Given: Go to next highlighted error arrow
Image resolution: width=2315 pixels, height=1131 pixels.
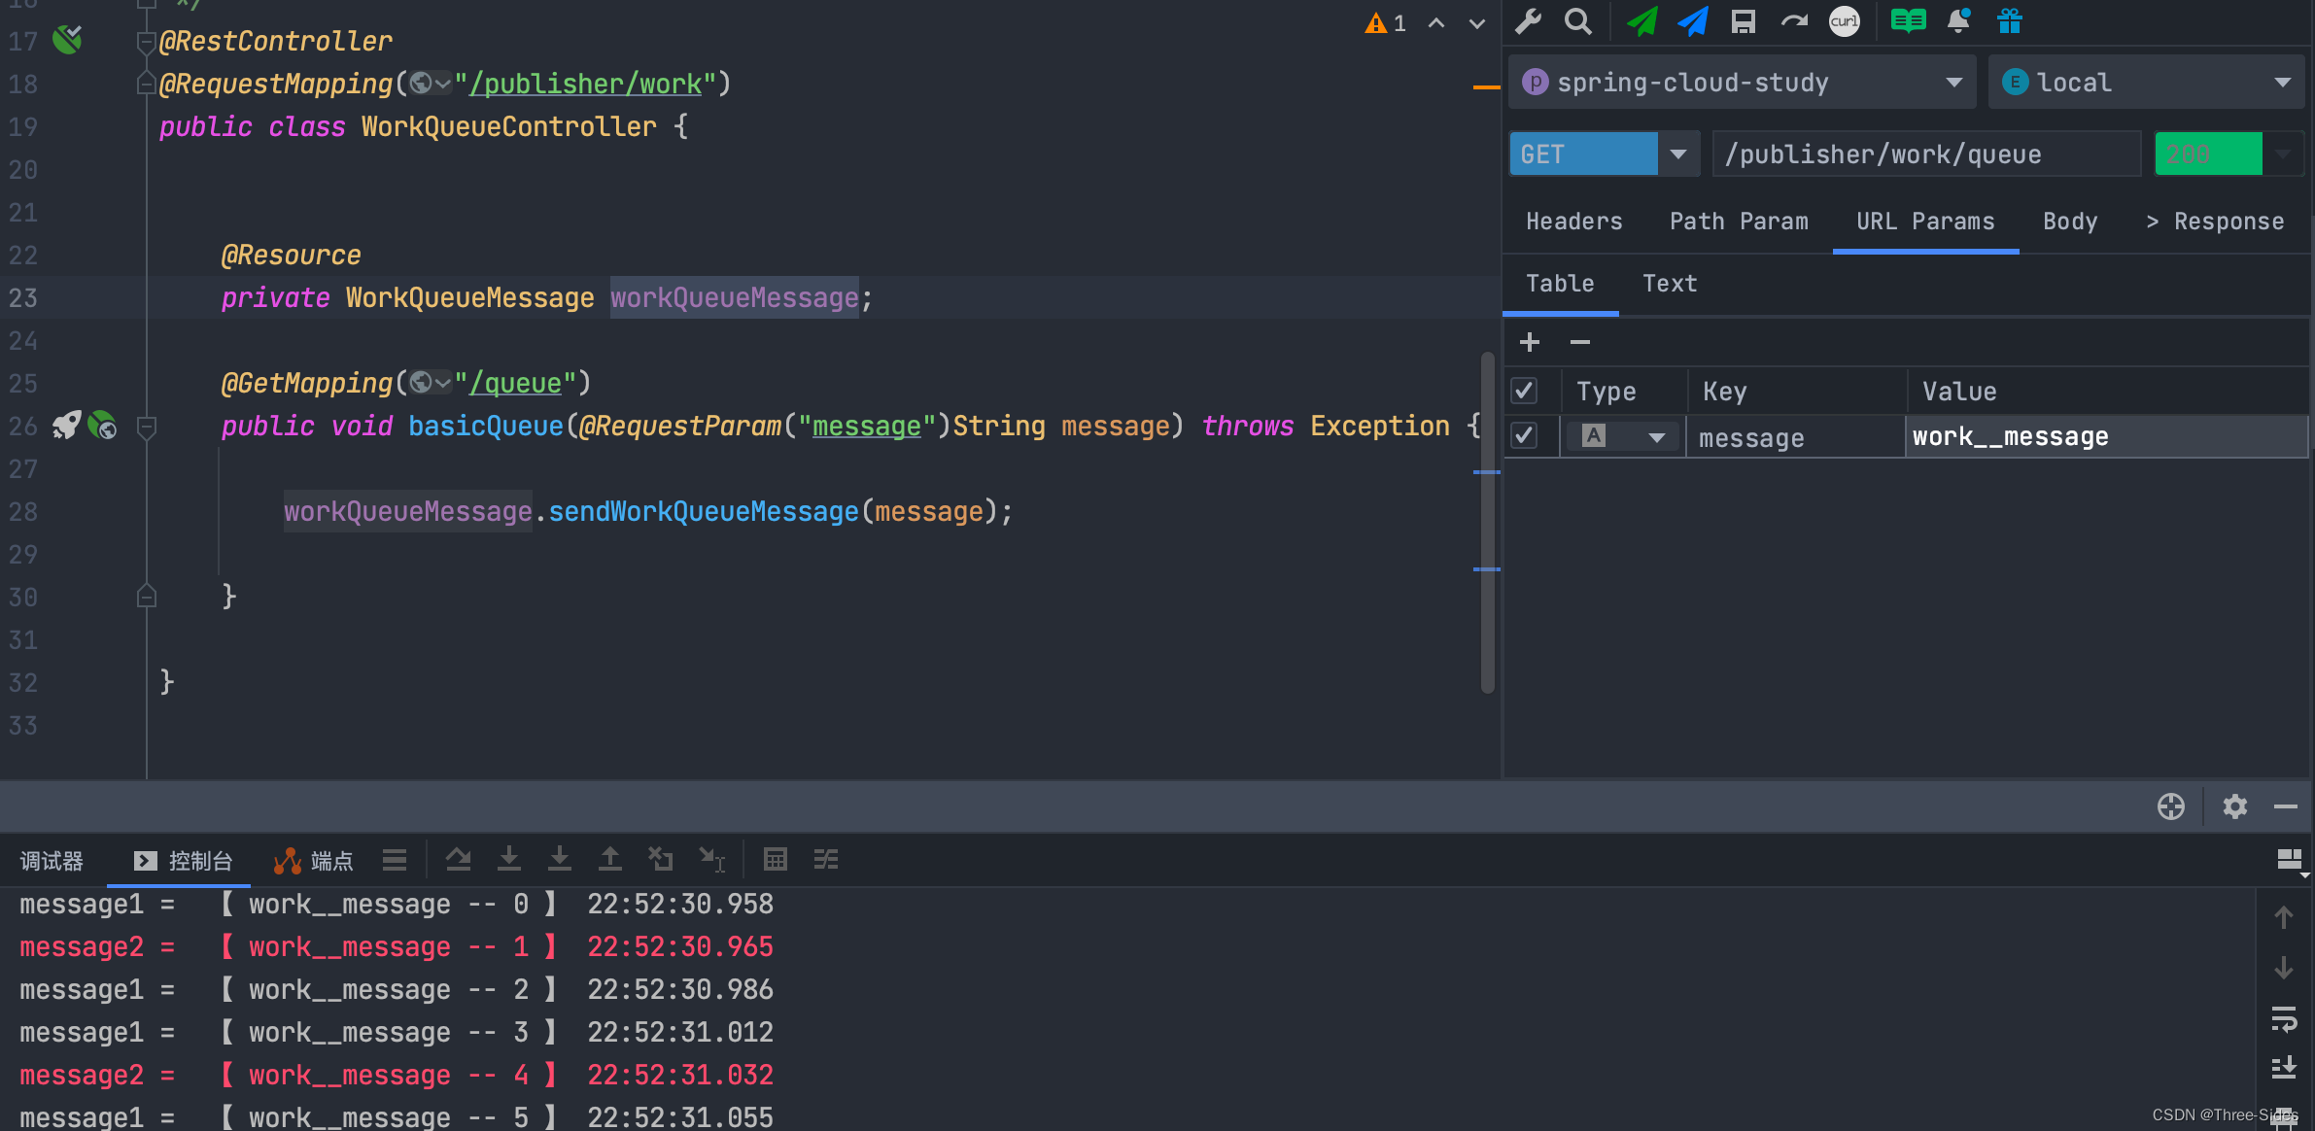Looking at the screenshot, I should coord(1477,23).
